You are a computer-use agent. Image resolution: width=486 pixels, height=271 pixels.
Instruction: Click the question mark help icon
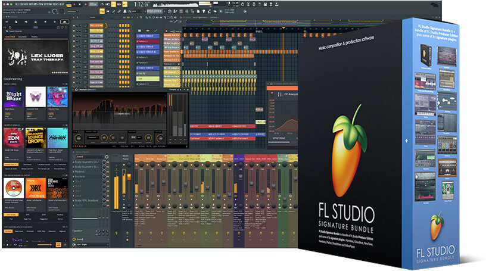point(260,4)
